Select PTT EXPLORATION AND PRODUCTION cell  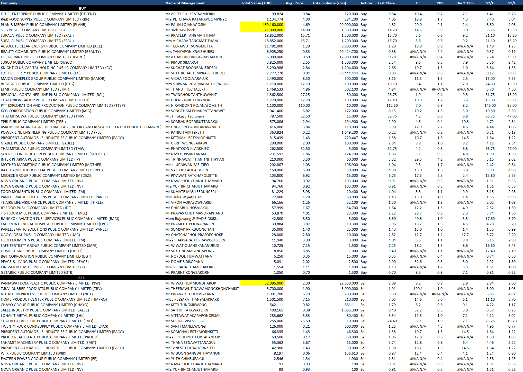(63, 105)
